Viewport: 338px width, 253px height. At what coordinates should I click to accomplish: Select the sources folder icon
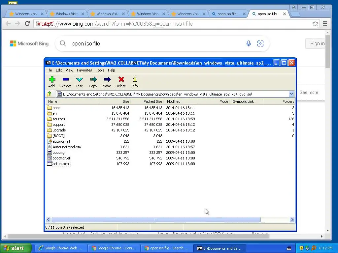click(x=50, y=119)
